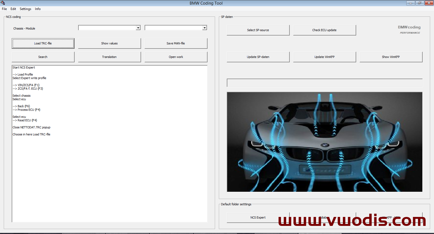Expand the first Chassis combo box arrow
Image resolution: width=434 pixels, height=234 pixels.
tap(138, 28)
